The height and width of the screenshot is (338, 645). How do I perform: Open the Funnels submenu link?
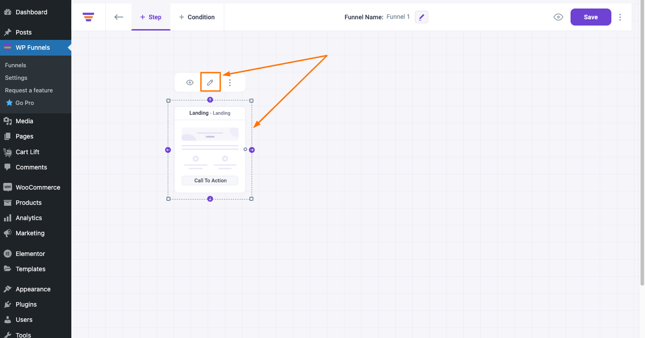[16, 65]
